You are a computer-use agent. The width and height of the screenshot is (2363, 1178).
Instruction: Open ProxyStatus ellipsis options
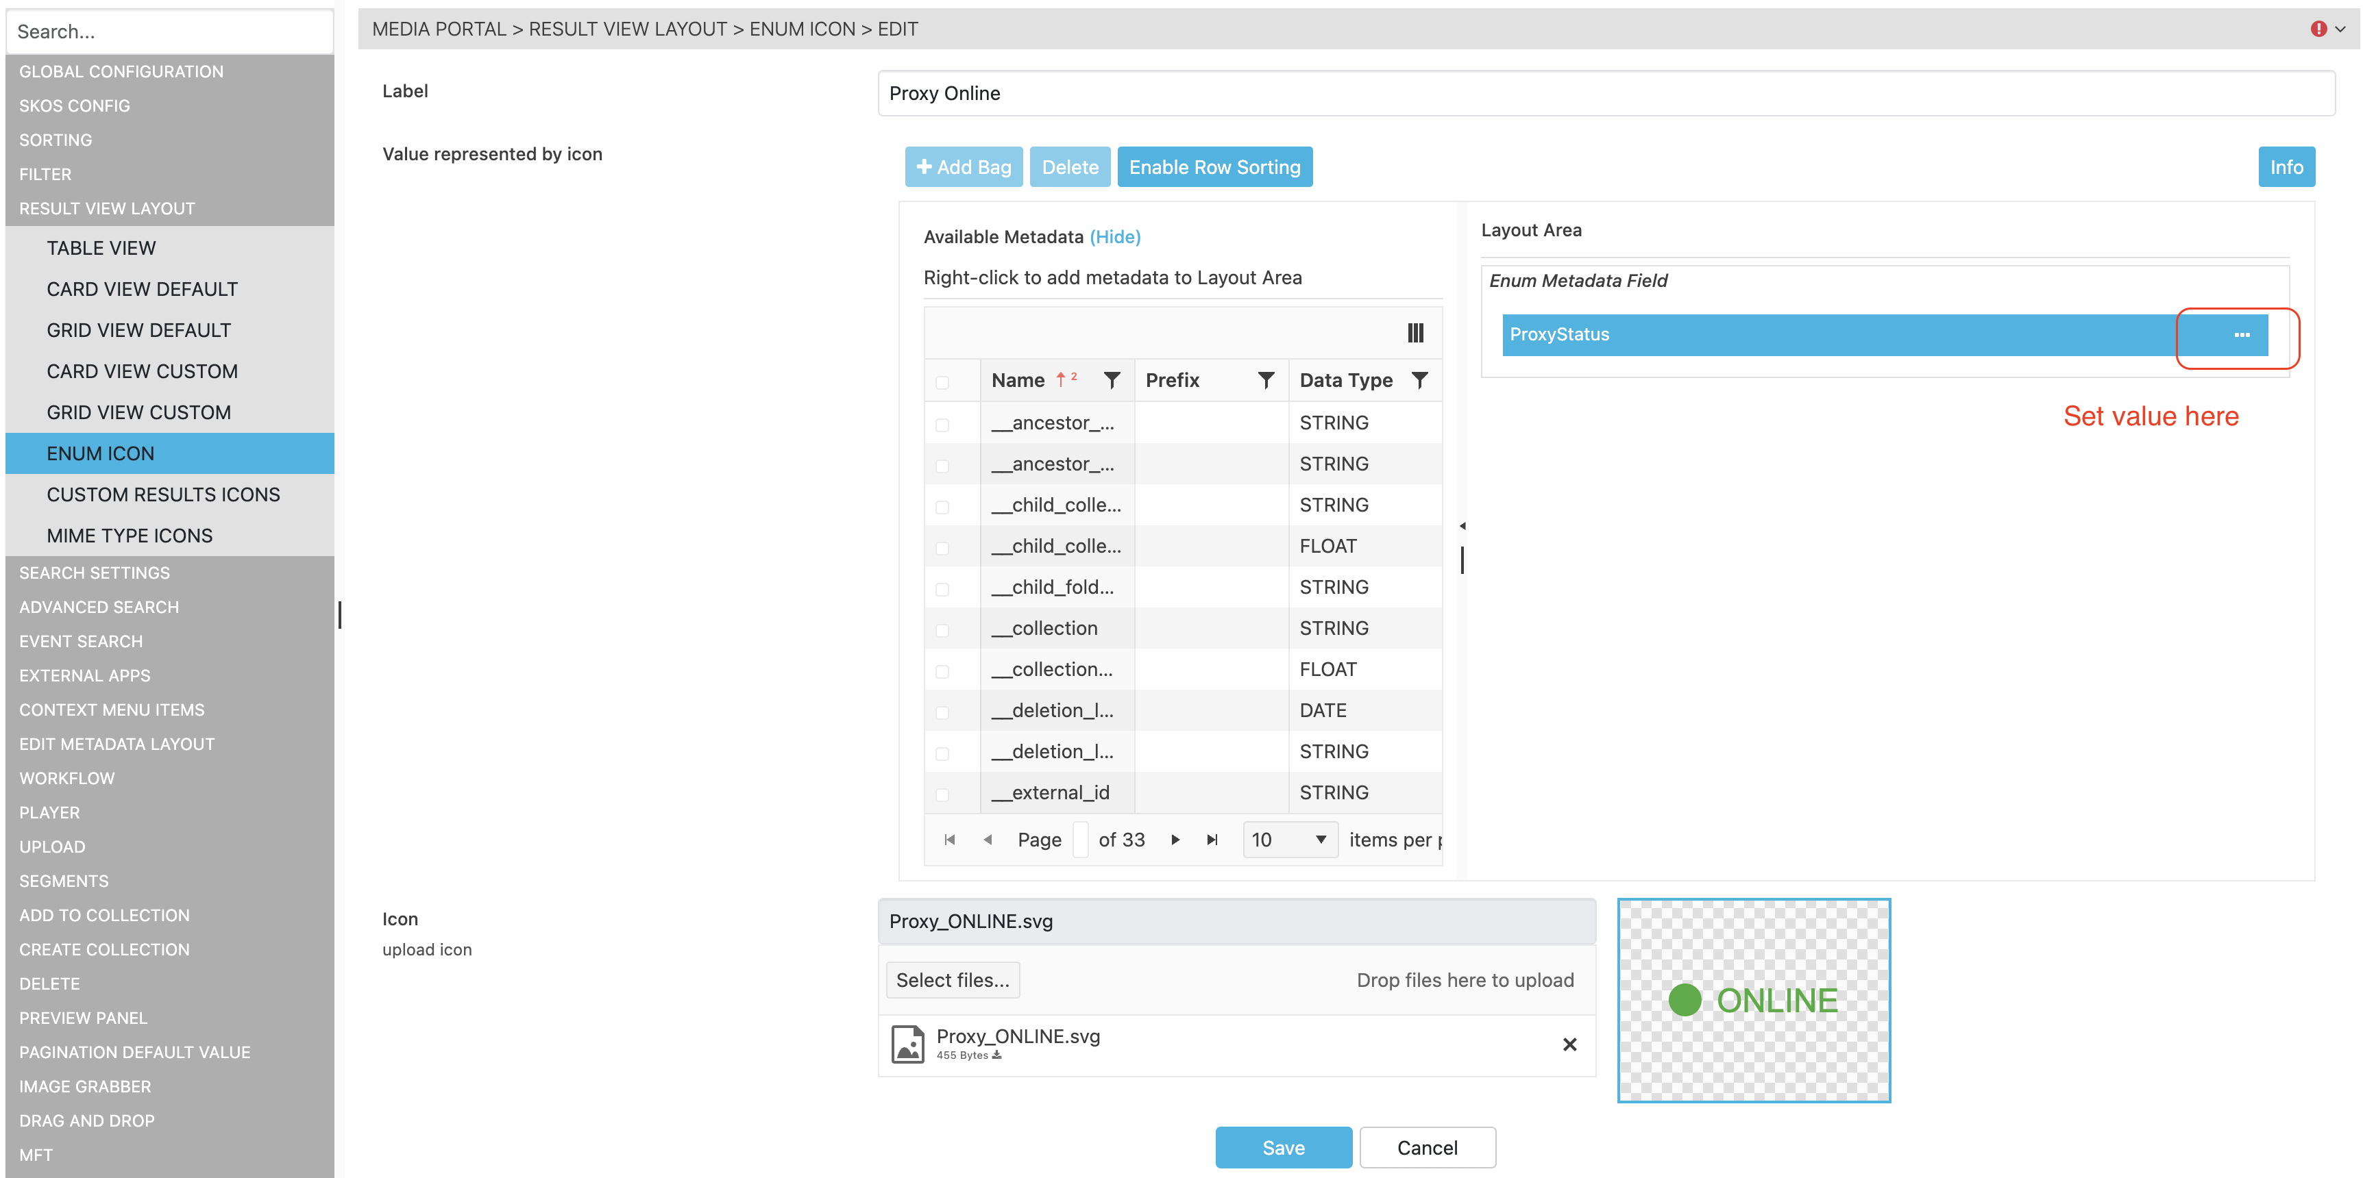[2240, 335]
